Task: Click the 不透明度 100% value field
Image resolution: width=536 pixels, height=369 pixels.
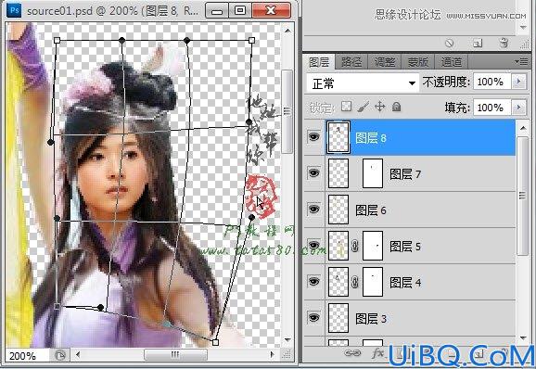Action: (x=492, y=82)
